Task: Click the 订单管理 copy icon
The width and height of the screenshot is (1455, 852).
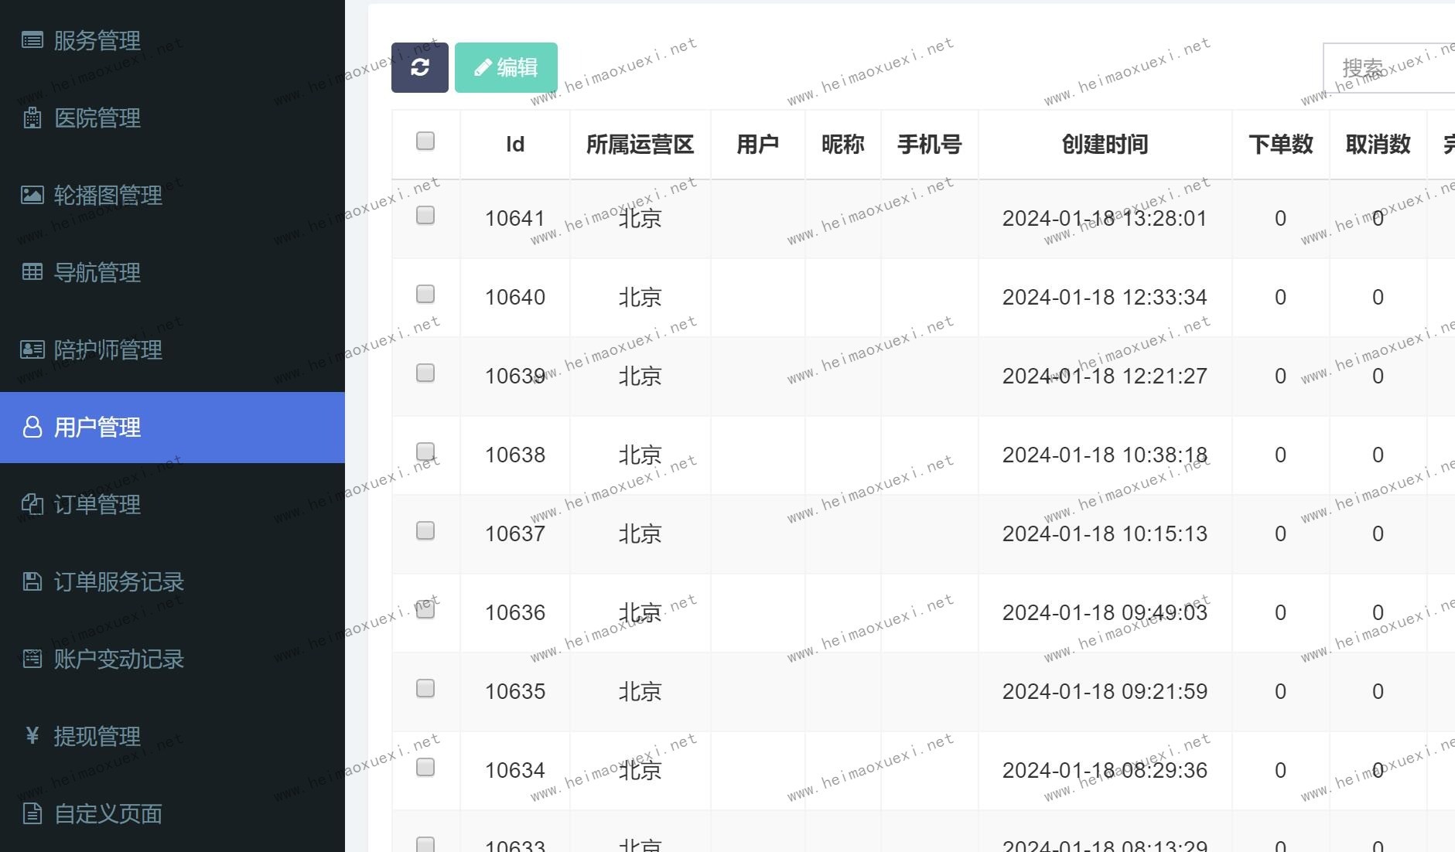Action: click(32, 504)
